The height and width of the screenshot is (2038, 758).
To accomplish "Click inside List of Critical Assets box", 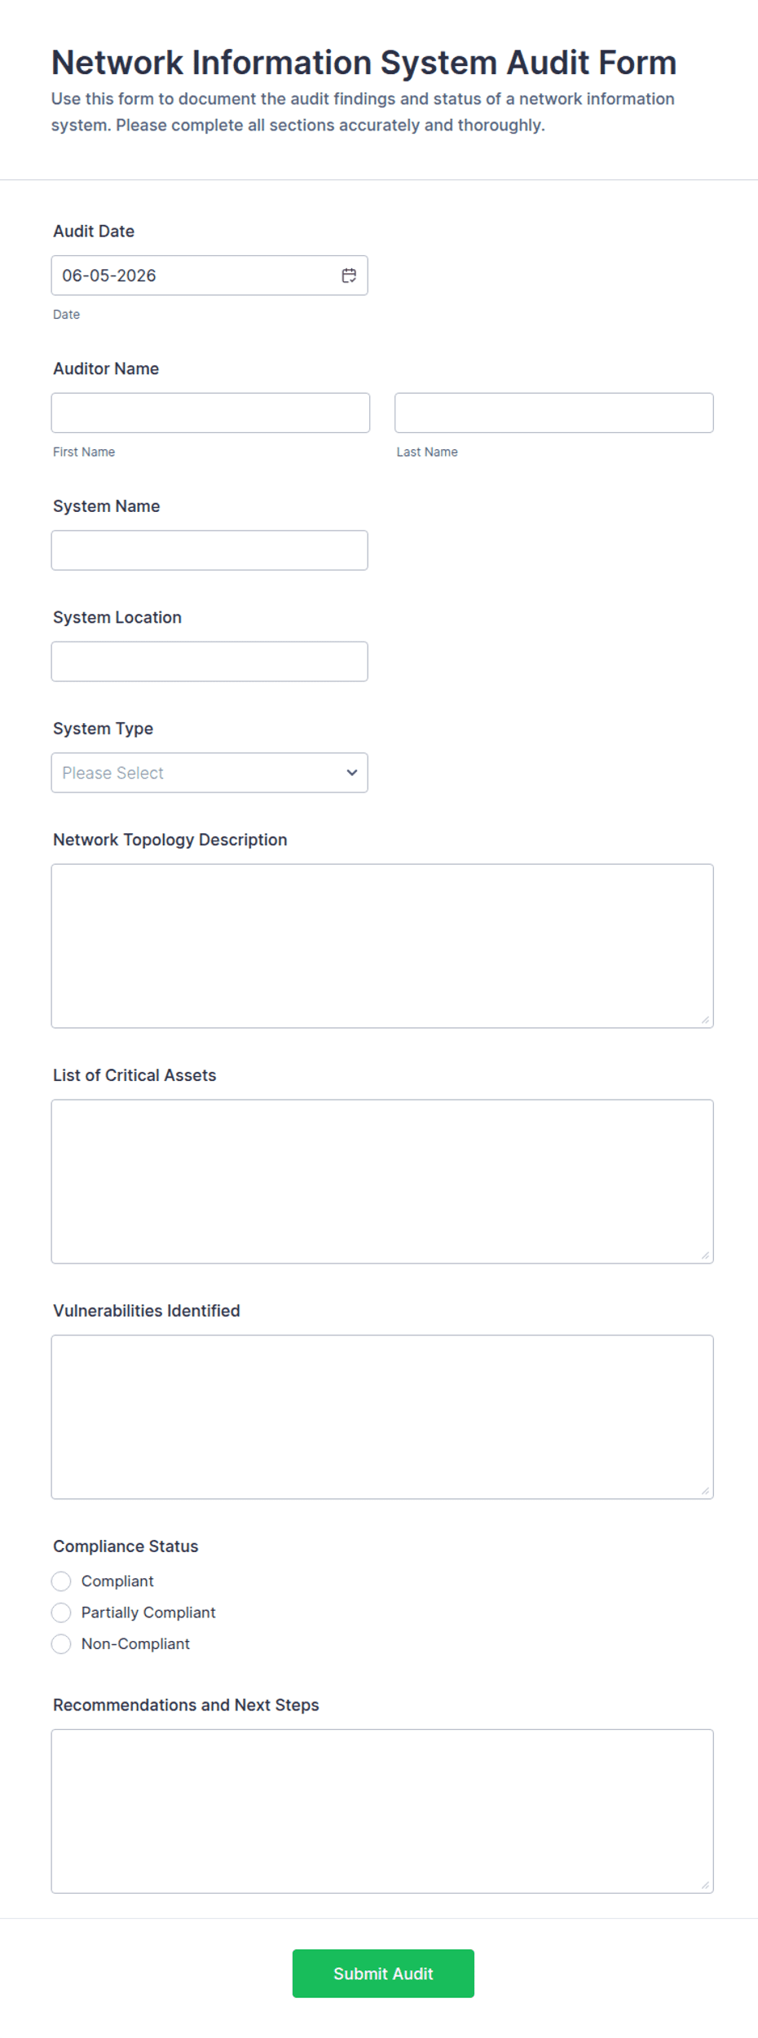I will (x=382, y=1182).
